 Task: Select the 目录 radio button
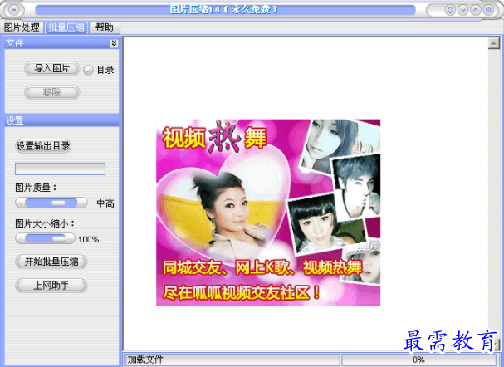(x=88, y=70)
